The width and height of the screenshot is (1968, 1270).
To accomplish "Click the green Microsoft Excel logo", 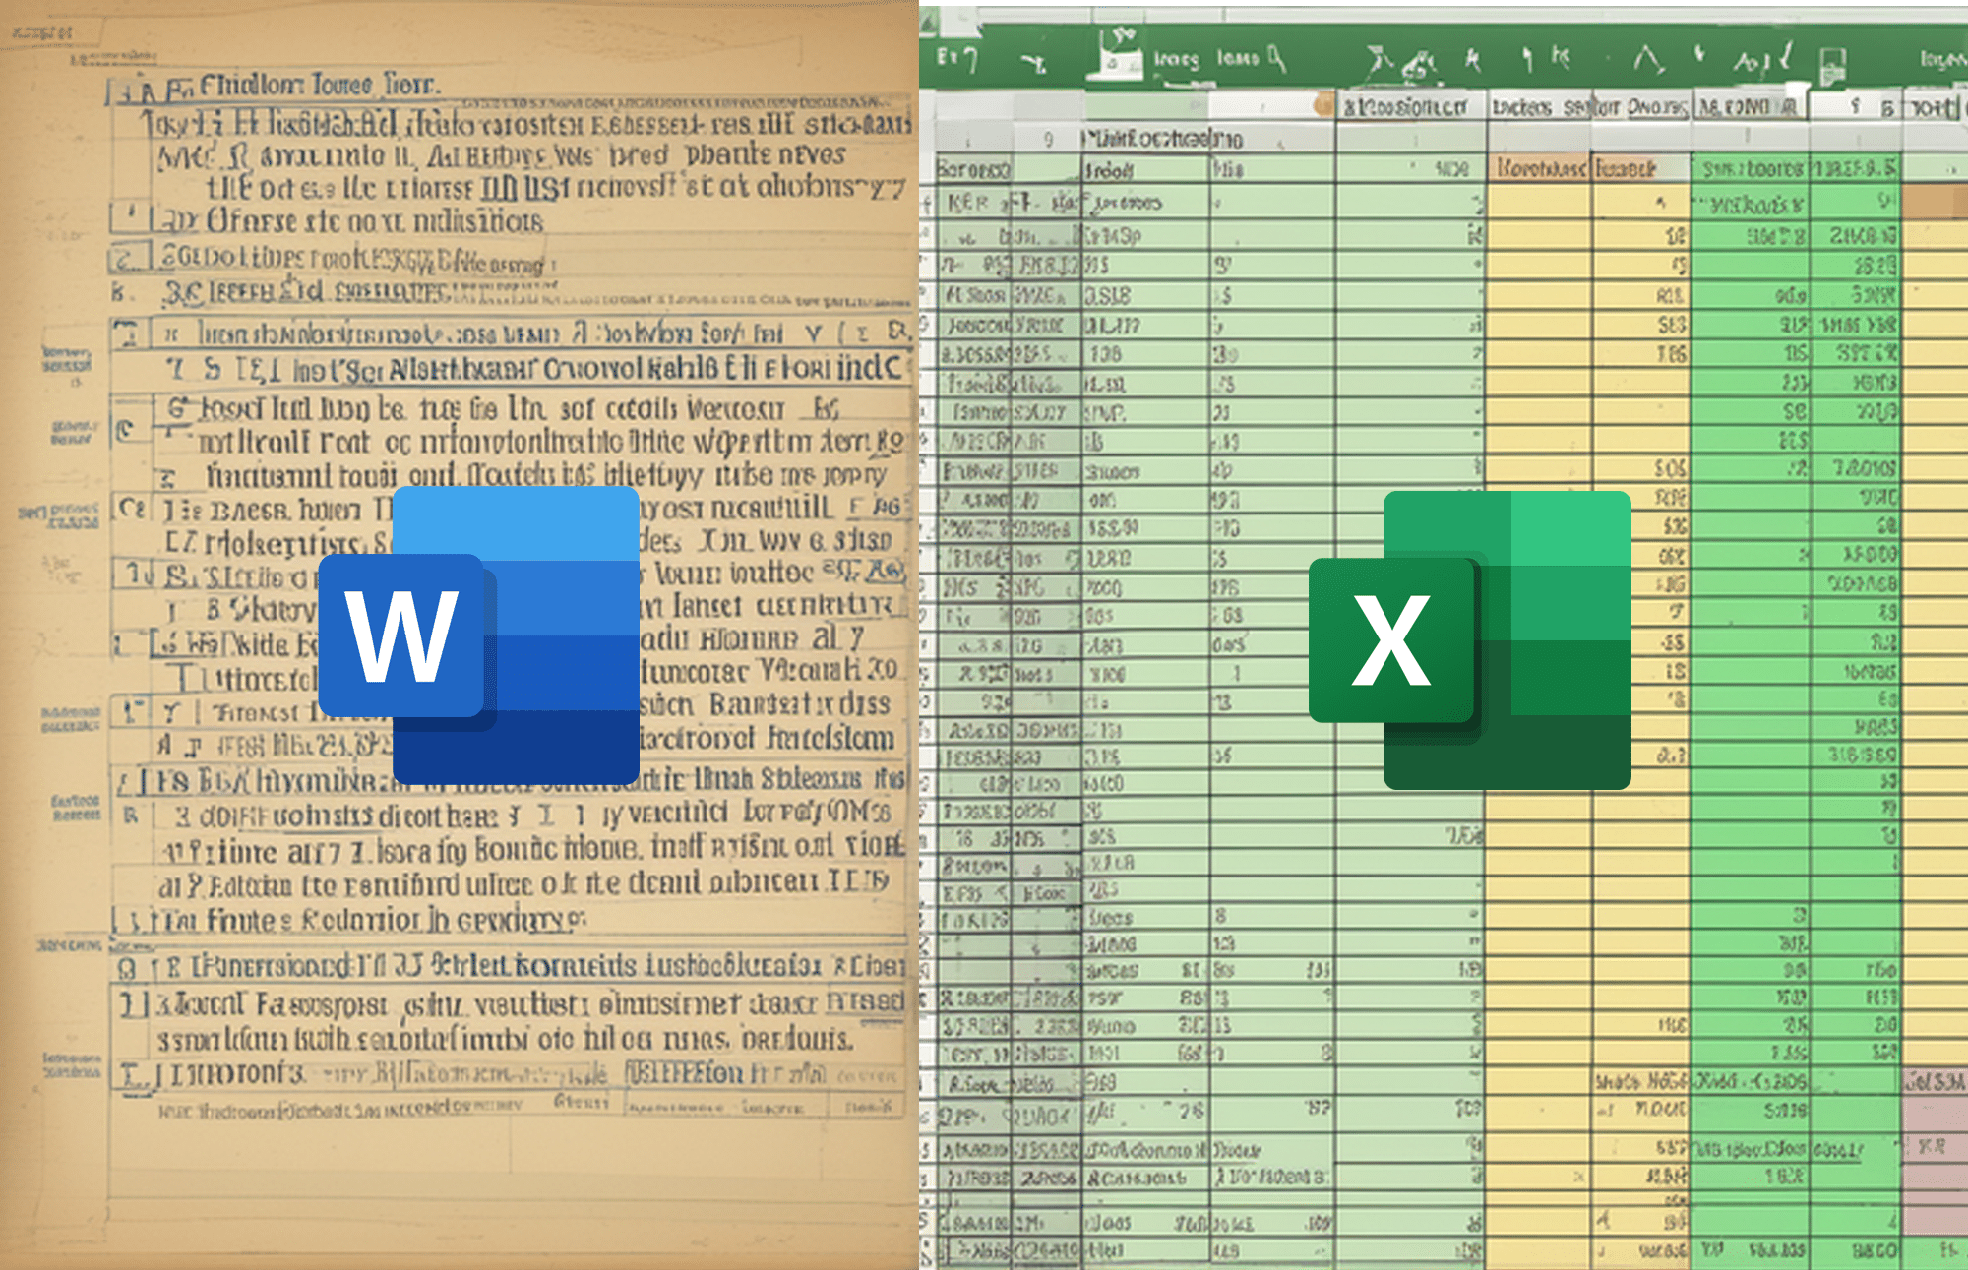I will 1469,640.
